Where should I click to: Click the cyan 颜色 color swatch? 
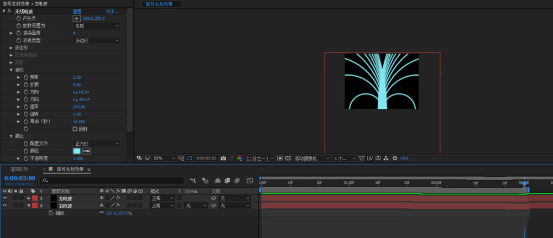click(76, 151)
